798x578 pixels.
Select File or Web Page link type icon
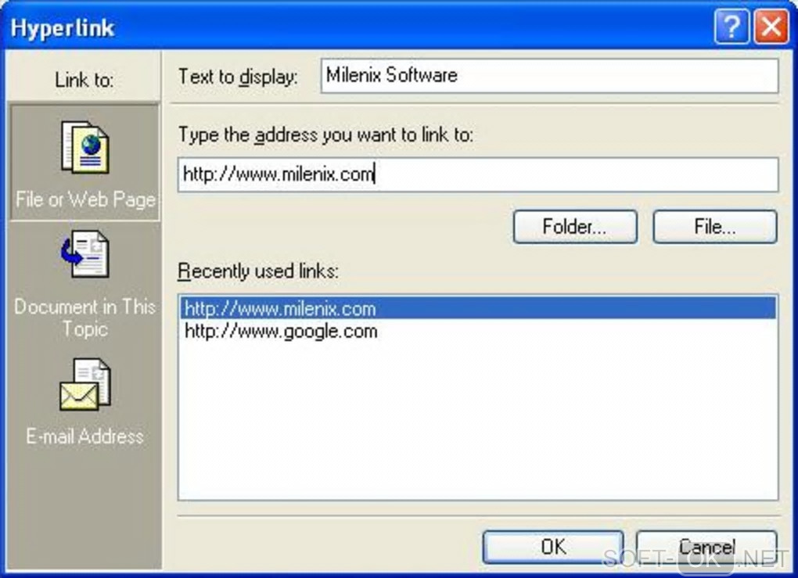tap(85, 147)
